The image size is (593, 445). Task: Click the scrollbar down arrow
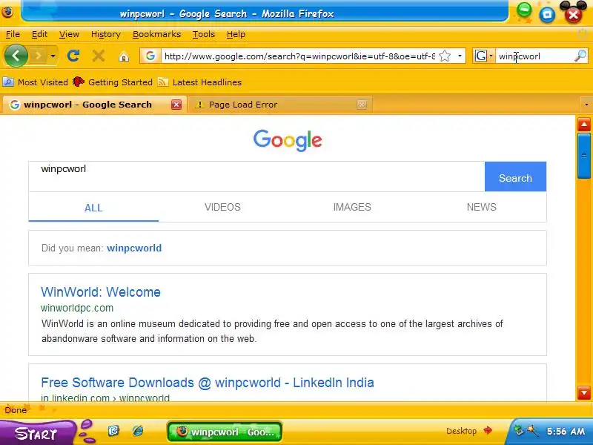coord(584,393)
